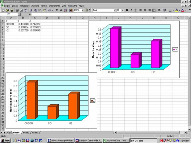The width and height of the screenshot is (191, 143).
Task: Open the Font Color palette dropdown arrow
Action: pos(186,10)
